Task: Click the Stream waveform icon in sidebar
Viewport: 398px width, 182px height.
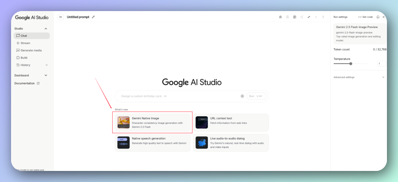Action: click(x=18, y=43)
